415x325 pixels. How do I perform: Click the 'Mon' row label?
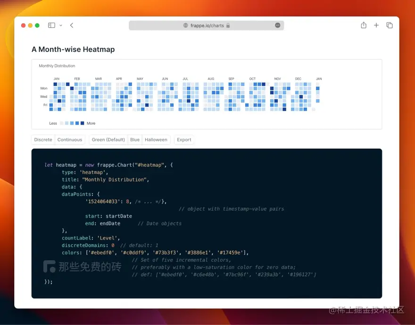coord(44,88)
